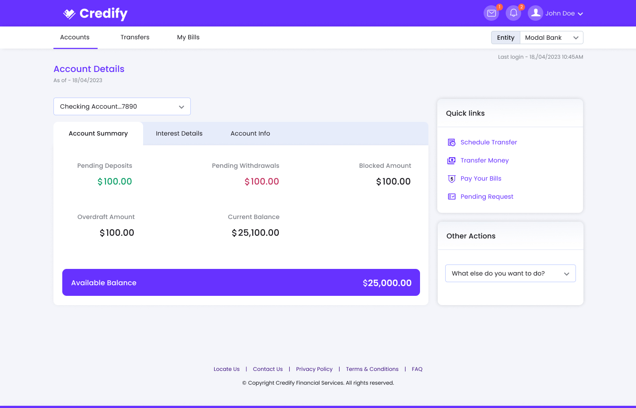The image size is (636, 408).
Task: Click the Available Balance banner
Action: [x=241, y=283]
